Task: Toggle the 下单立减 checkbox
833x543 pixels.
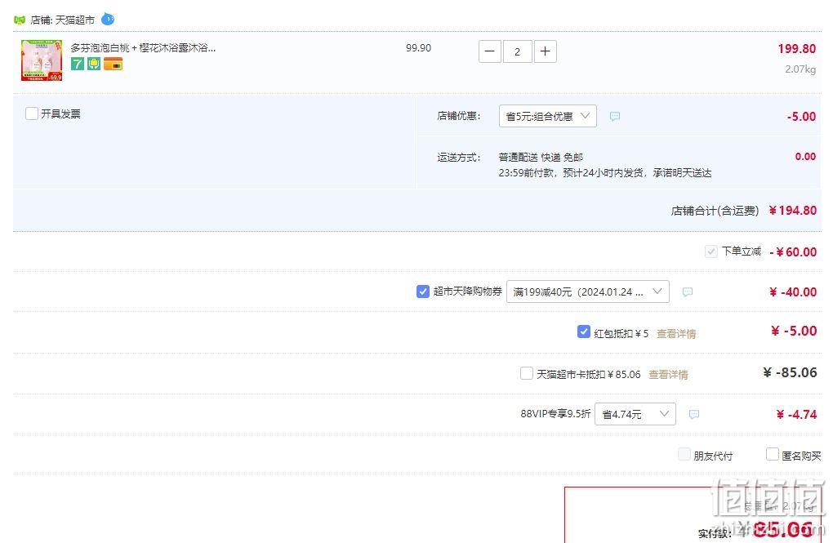Action: point(710,251)
